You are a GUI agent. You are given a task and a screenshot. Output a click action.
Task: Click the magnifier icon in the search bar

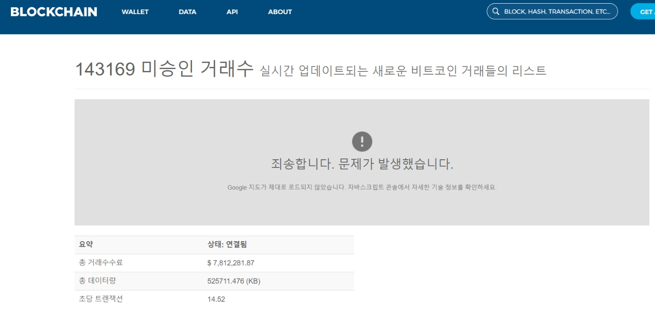click(x=495, y=11)
